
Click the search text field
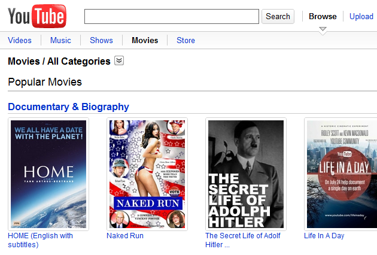[171, 17]
